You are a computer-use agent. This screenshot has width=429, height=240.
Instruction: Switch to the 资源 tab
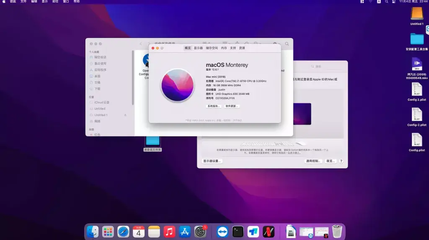pyautogui.click(x=242, y=48)
